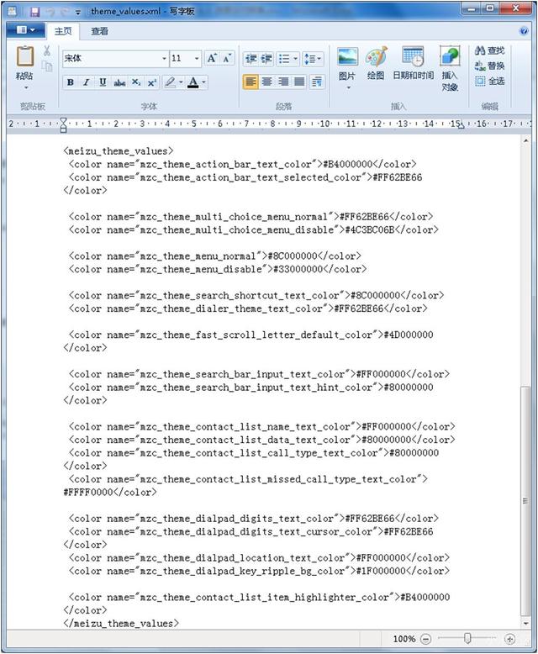Zoom out with the minus button
The width and height of the screenshot is (538, 654).
426,639
